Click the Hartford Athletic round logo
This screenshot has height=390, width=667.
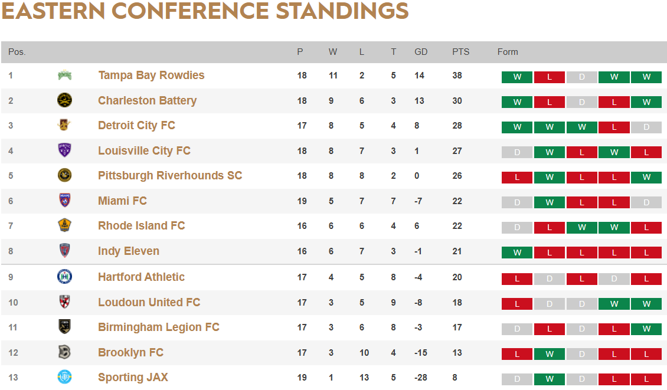pos(65,277)
